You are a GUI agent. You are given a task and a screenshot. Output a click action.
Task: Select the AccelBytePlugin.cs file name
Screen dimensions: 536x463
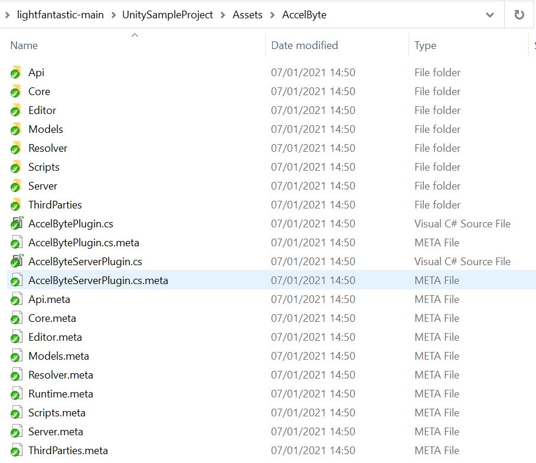(71, 224)
